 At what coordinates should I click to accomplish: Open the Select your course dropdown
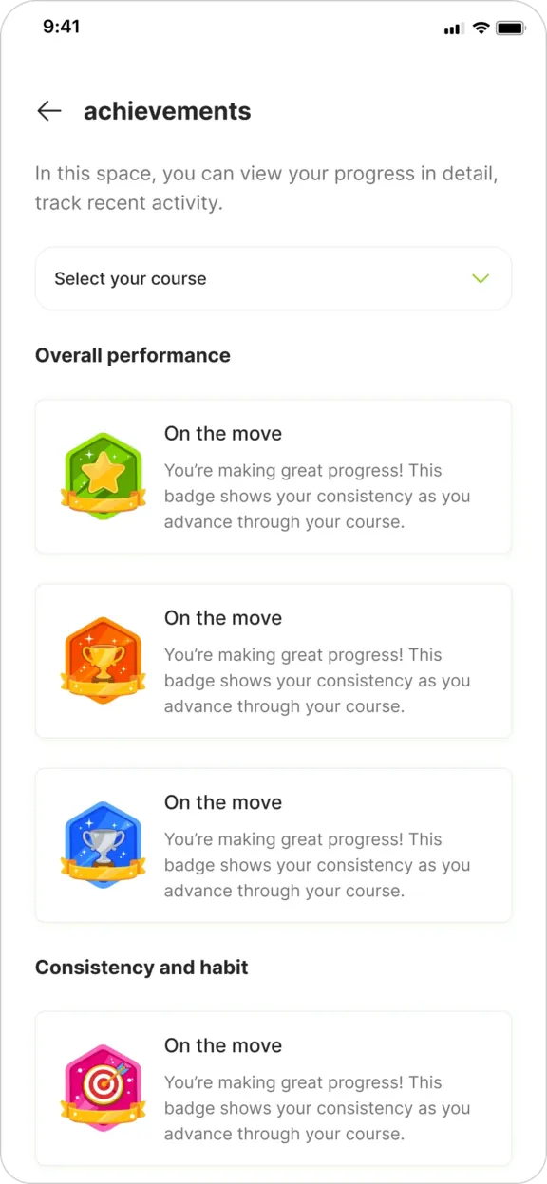(273, 278)
